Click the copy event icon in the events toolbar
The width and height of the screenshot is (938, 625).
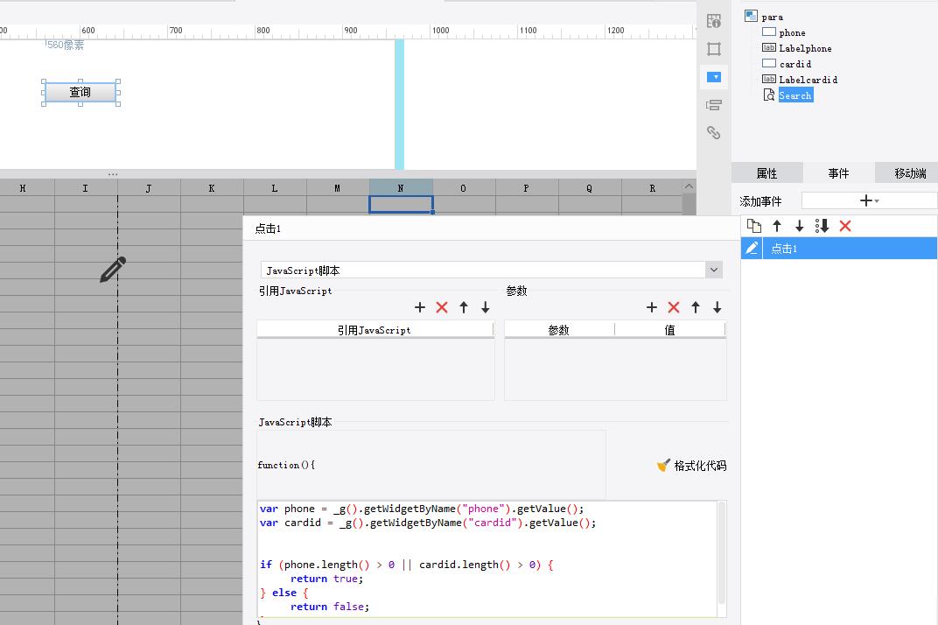[754, 226]
